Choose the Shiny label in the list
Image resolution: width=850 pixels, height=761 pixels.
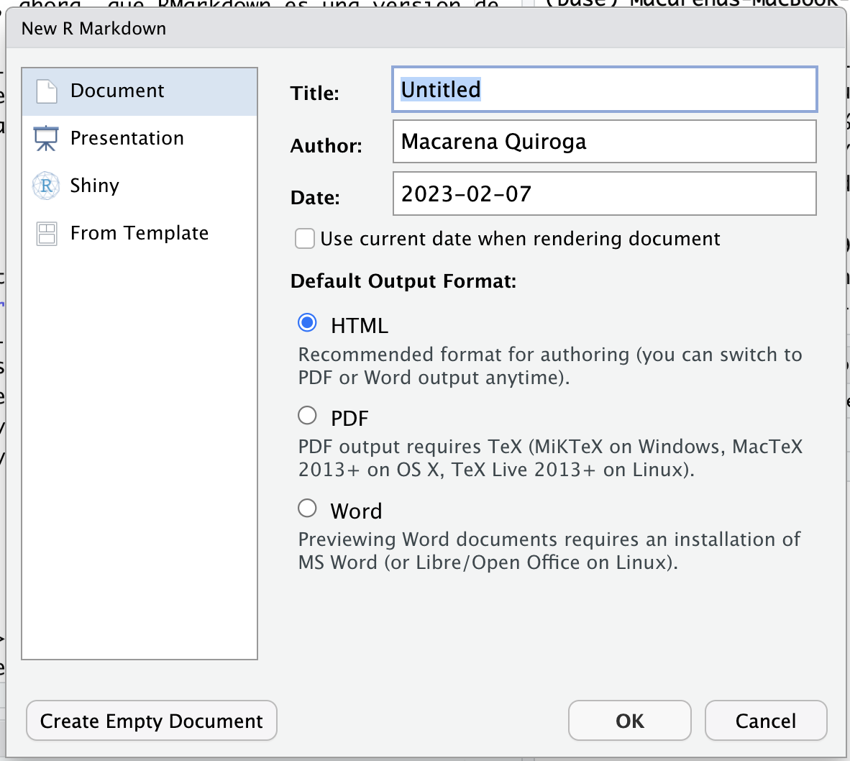95,186
